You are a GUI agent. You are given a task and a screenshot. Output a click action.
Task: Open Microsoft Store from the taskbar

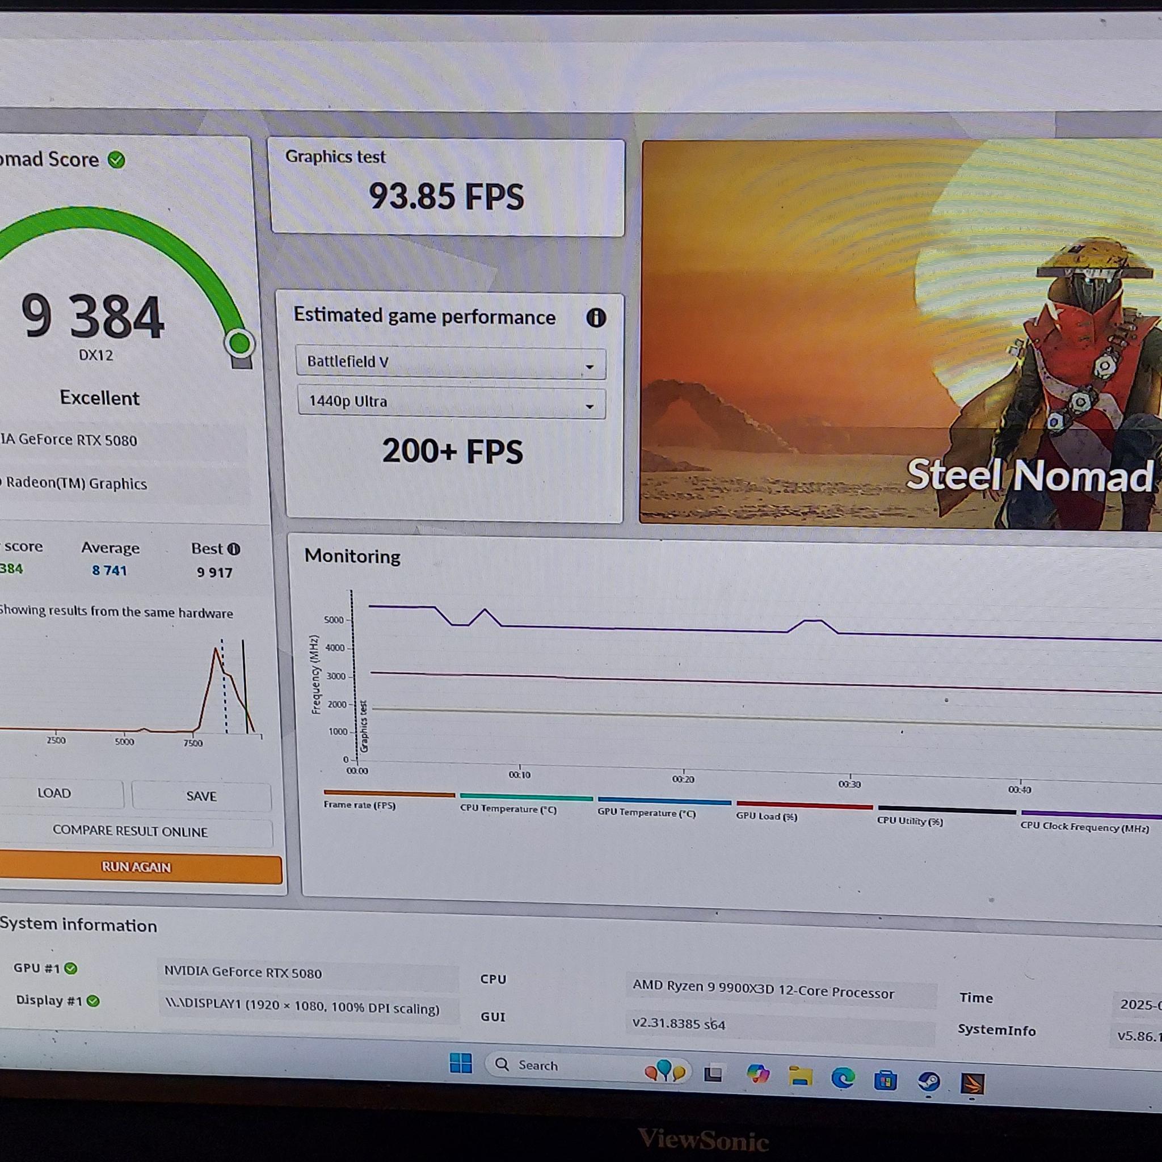[x=885, y=1081]
